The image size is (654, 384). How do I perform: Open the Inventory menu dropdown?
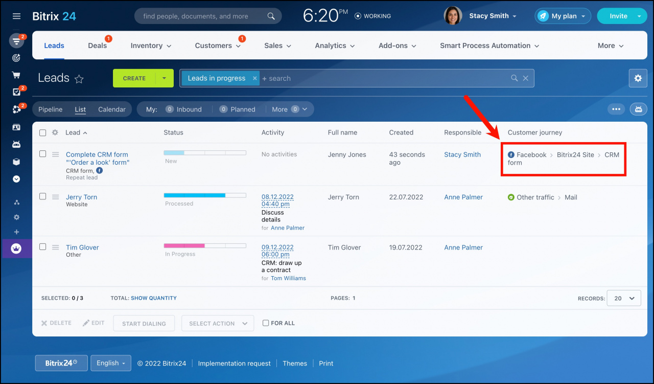pos(151,46)
